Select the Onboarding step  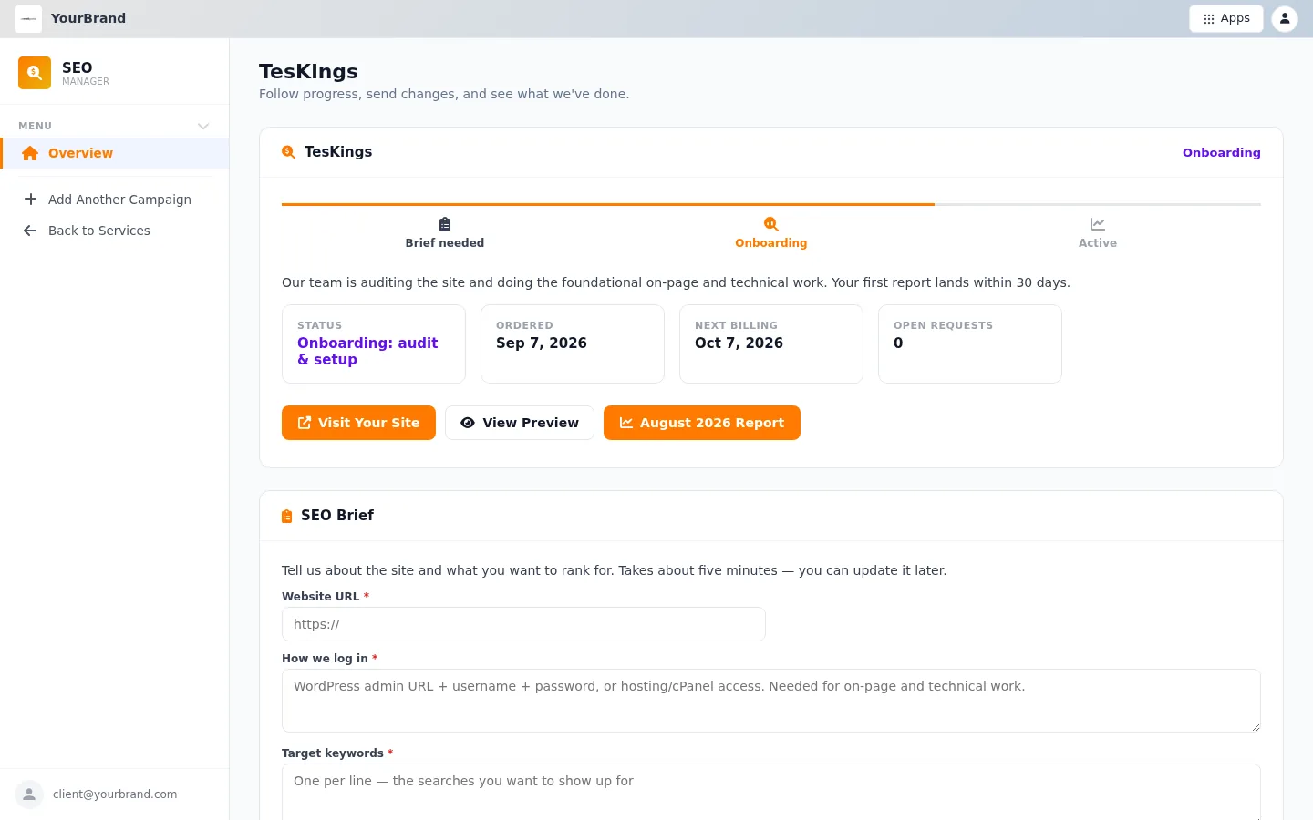[771, 233]
